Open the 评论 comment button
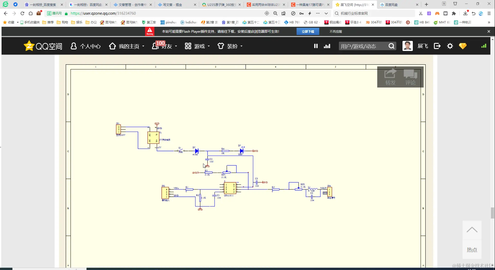The height and width of the screenshot is (270, 495). pos(410,77)
